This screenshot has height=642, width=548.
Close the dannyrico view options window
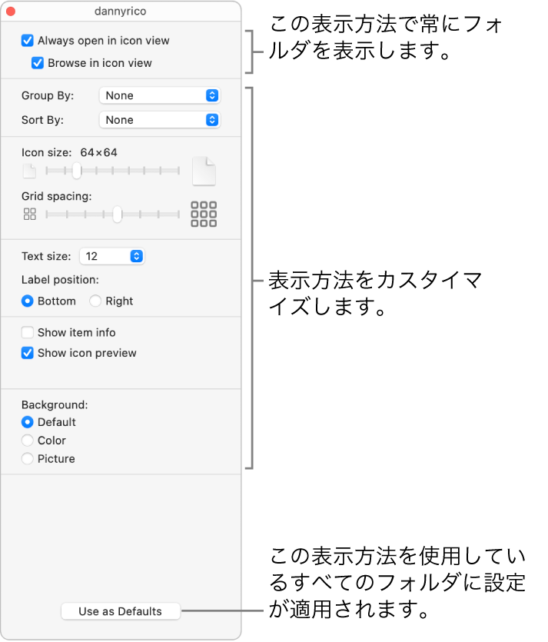(11, 12)
